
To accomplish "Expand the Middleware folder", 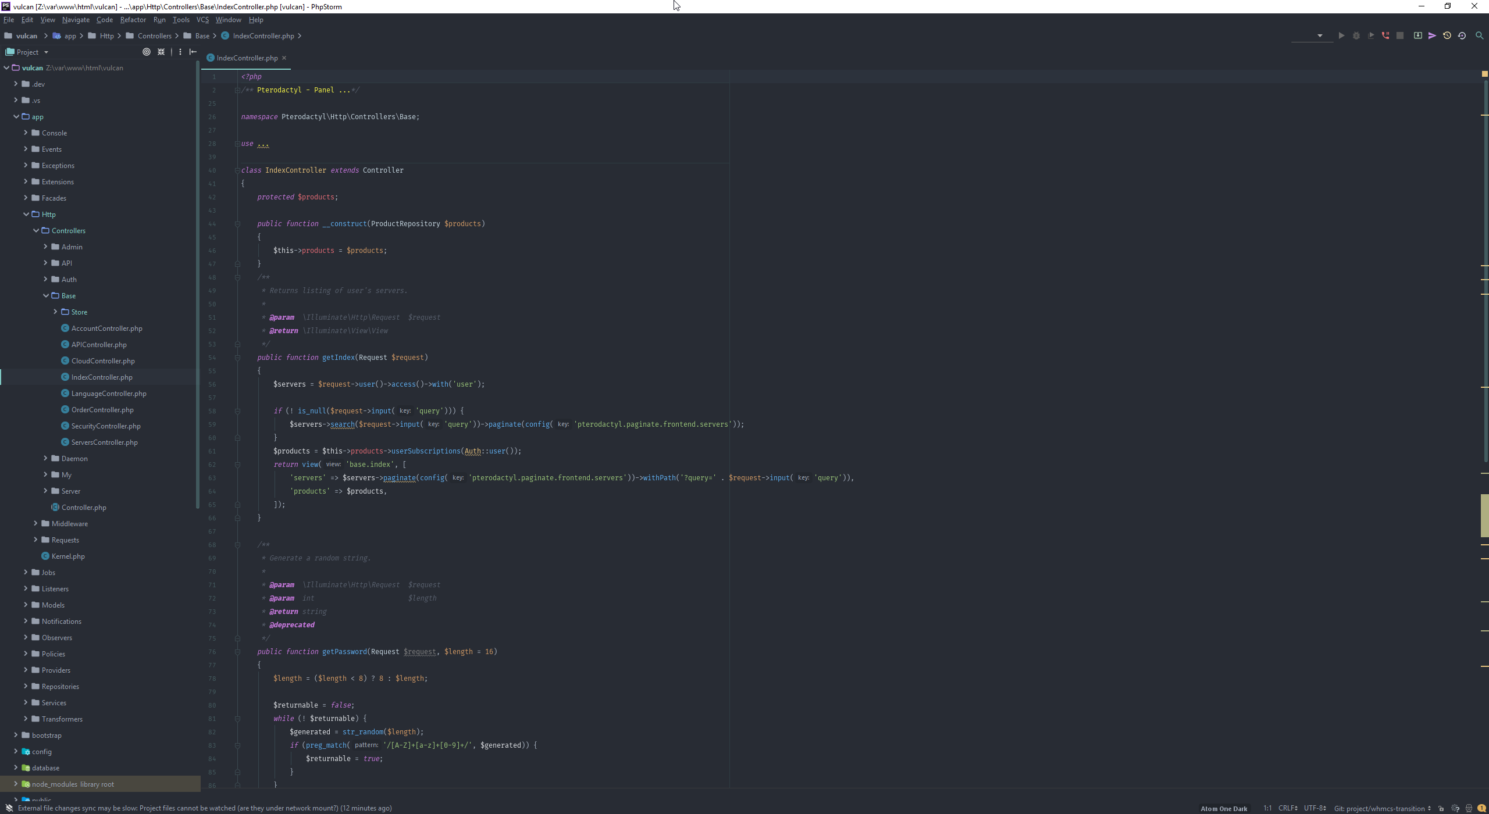I will pyautogui.click(x=36, y=523).
